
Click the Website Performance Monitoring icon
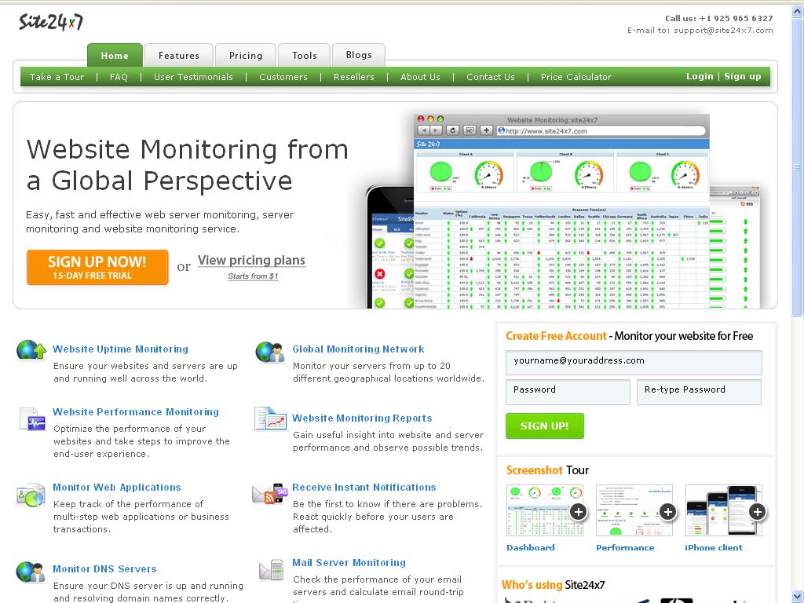pyautogui.click(x=32, y=419)
